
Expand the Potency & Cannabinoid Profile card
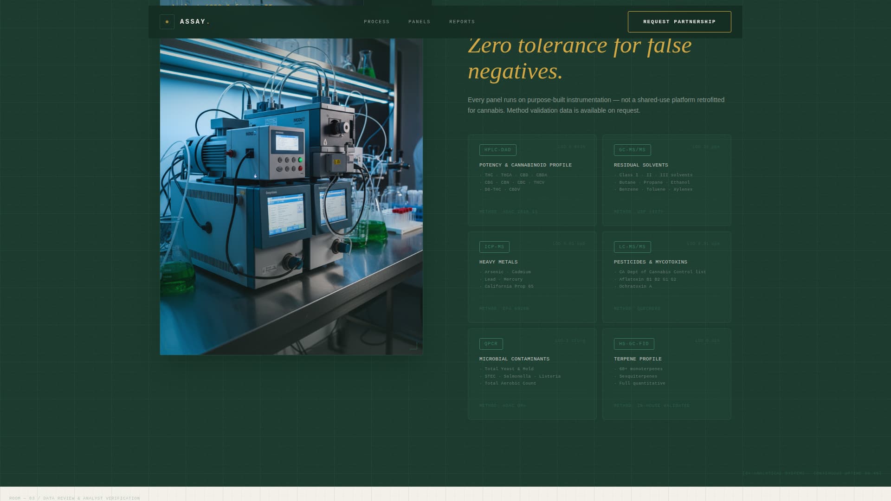pos(532,180)
